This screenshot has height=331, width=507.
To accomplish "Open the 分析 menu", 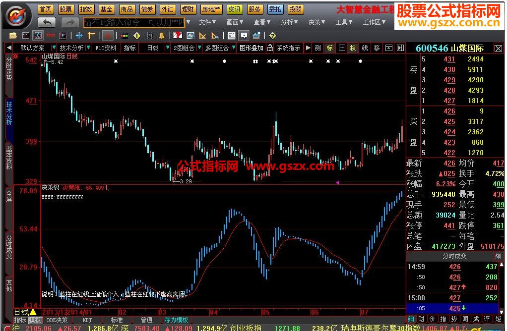I will (x=289, y=22).
